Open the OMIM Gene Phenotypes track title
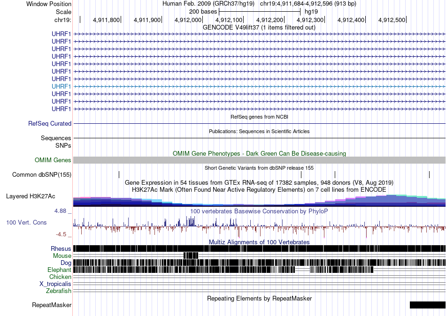The width and height of the screenshot is (446, 316). click(x=259, y=153)
